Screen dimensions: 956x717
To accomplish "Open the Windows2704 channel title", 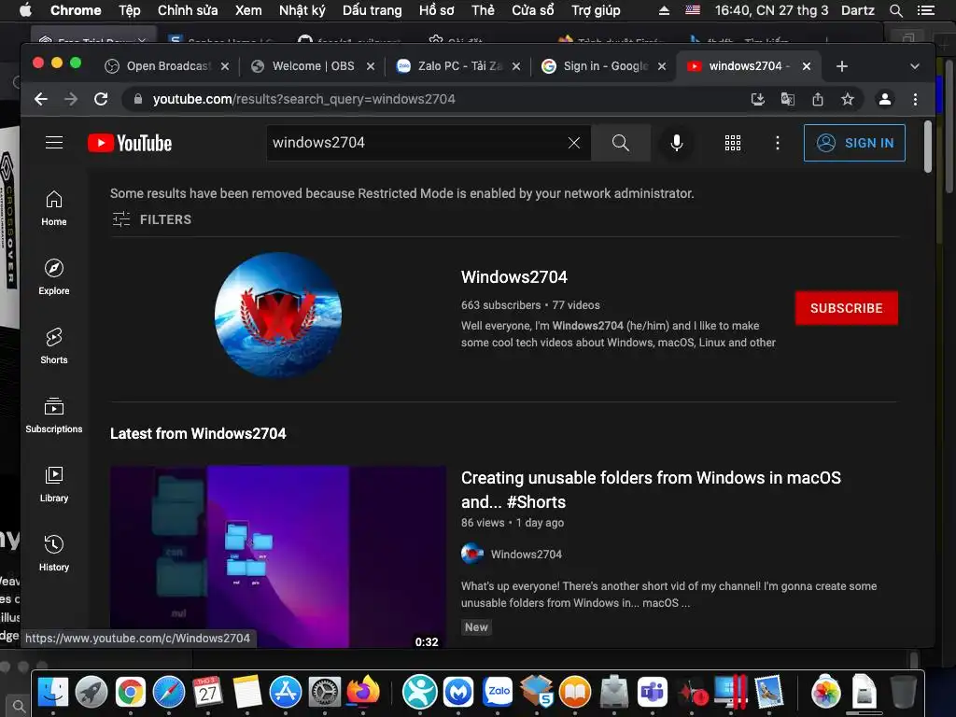I will [514, 277].
